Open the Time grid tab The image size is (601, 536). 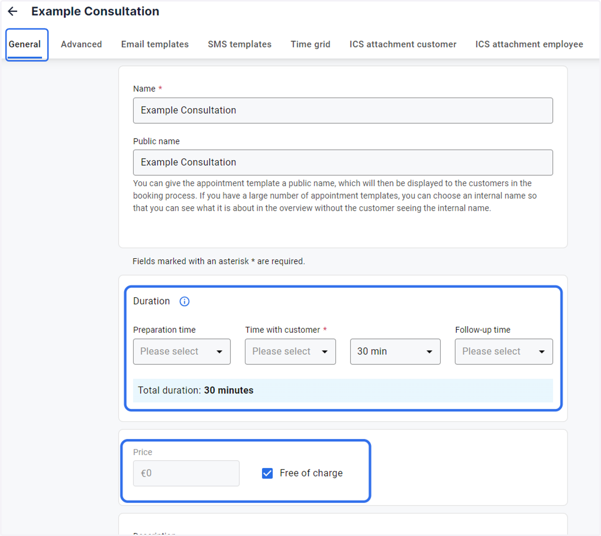pos(311,44)
